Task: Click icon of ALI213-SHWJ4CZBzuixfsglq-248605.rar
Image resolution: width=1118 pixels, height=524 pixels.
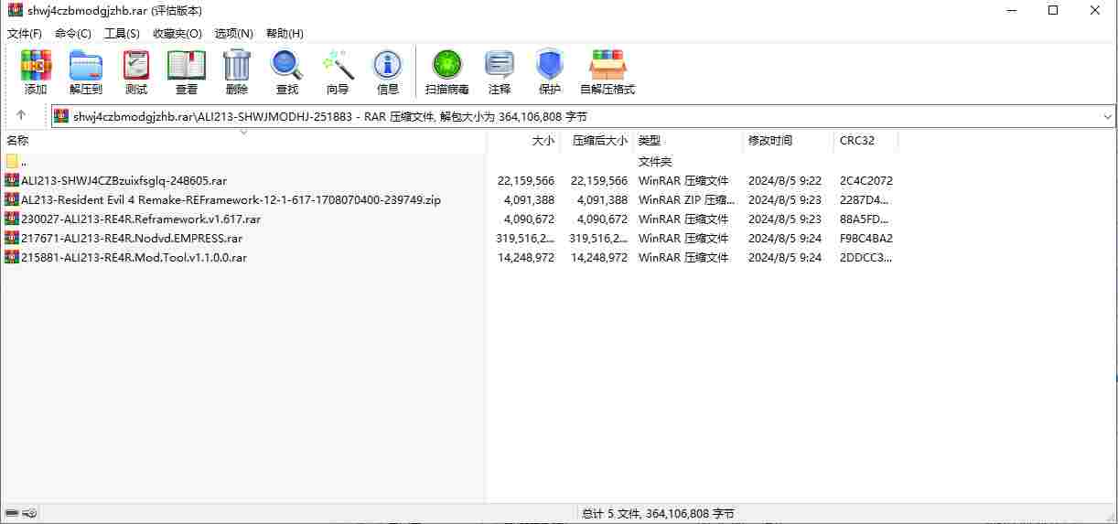Action: [x=12, y=180]
